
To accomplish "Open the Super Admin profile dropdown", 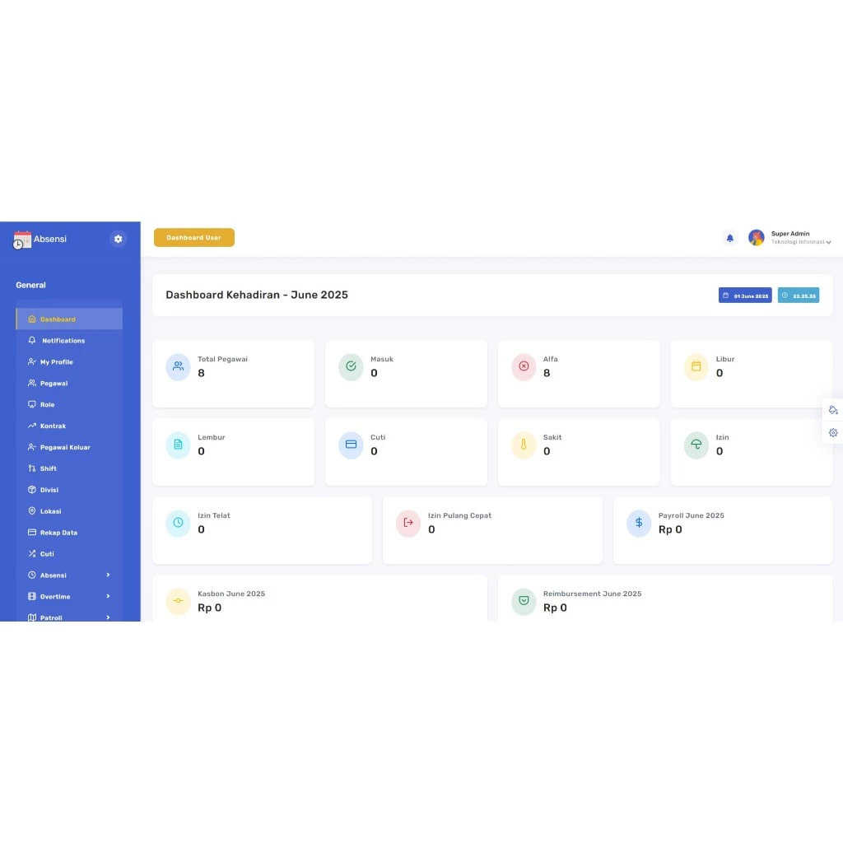I will click(828, 242).
